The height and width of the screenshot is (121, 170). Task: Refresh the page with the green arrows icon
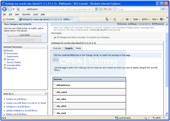point(105,9)
